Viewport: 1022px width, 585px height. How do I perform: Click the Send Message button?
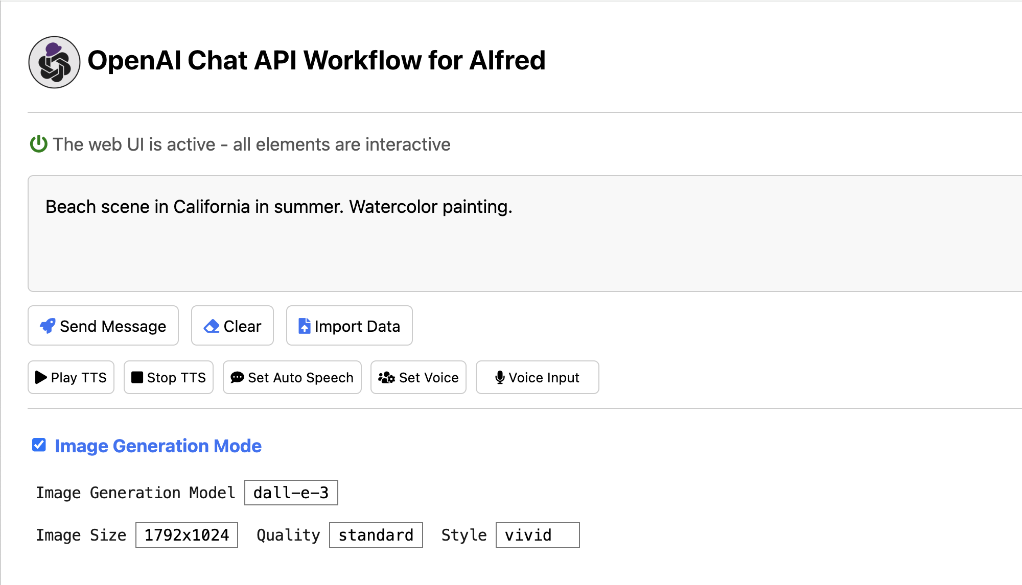[103, 326]
